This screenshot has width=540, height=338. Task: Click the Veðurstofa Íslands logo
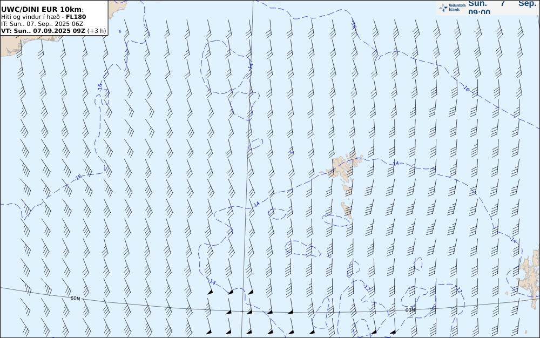coord(452,7)
